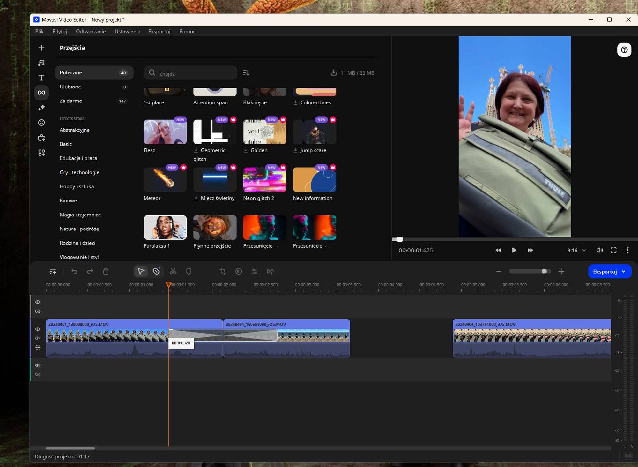Click the crop and rotate tool
The image size is (638, 467).
coord(223,271)
